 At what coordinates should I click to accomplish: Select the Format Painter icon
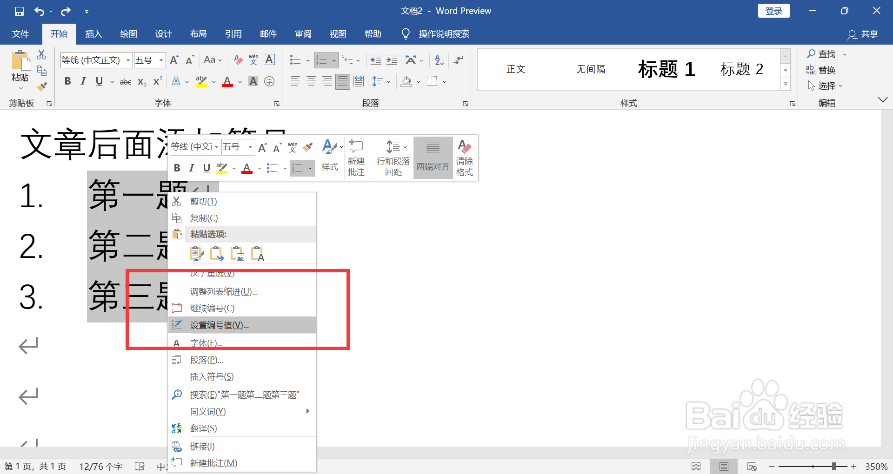(41, 86)
